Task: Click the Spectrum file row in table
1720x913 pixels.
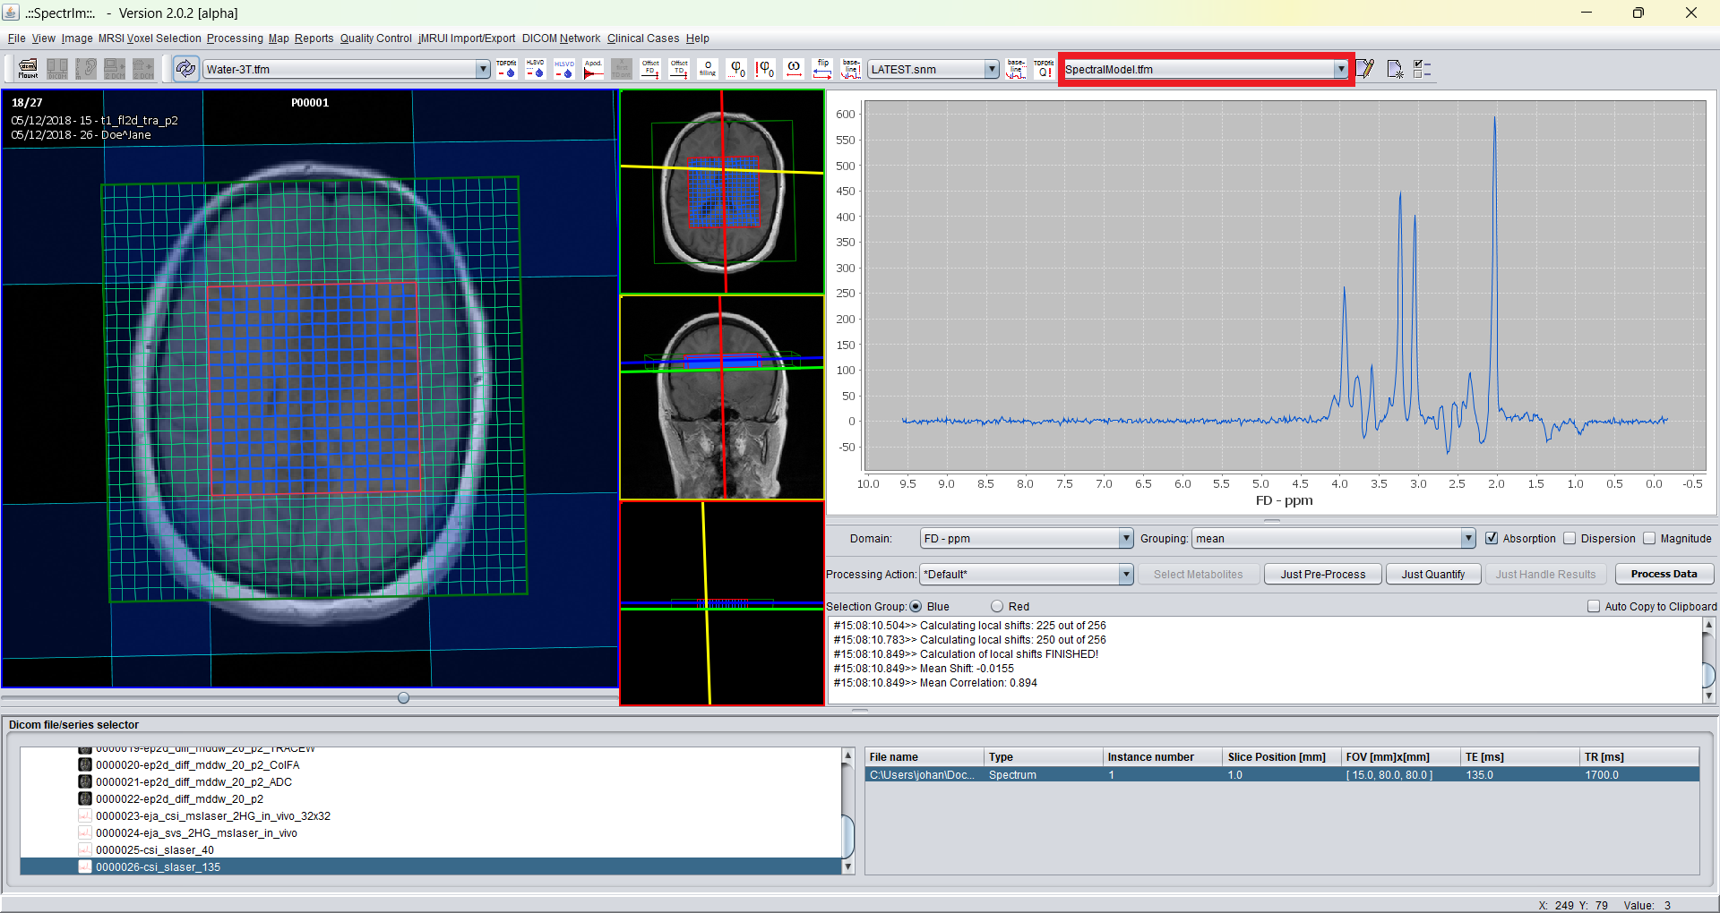Action: click(1282, 774)
